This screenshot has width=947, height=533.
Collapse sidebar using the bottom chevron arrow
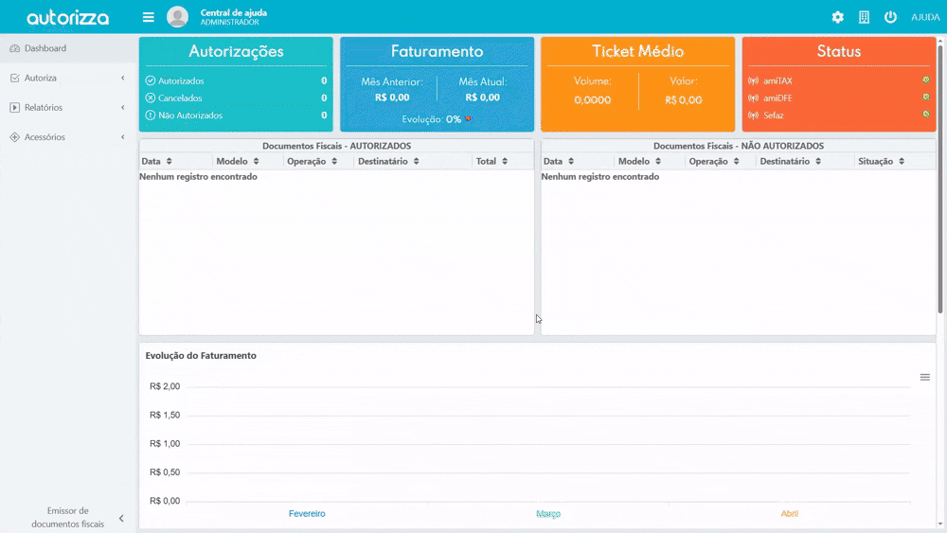(x=121, y=518)
